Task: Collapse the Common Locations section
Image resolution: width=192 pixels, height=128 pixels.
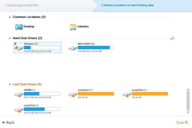Action: tap(10, 17)
